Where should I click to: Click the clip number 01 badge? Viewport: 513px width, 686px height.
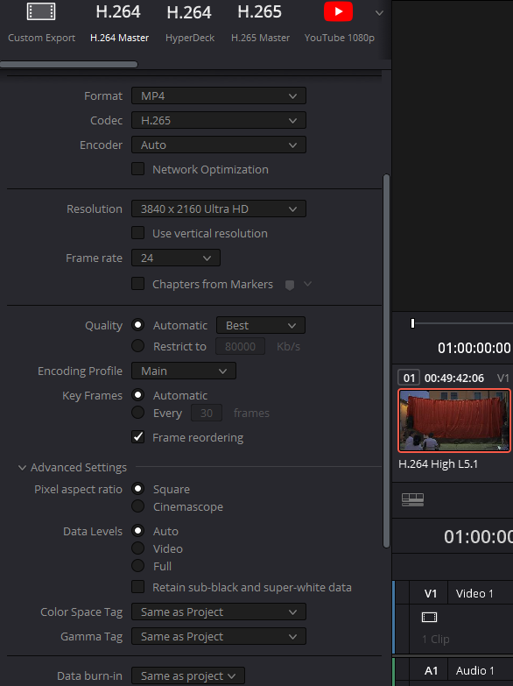(409, 378)
